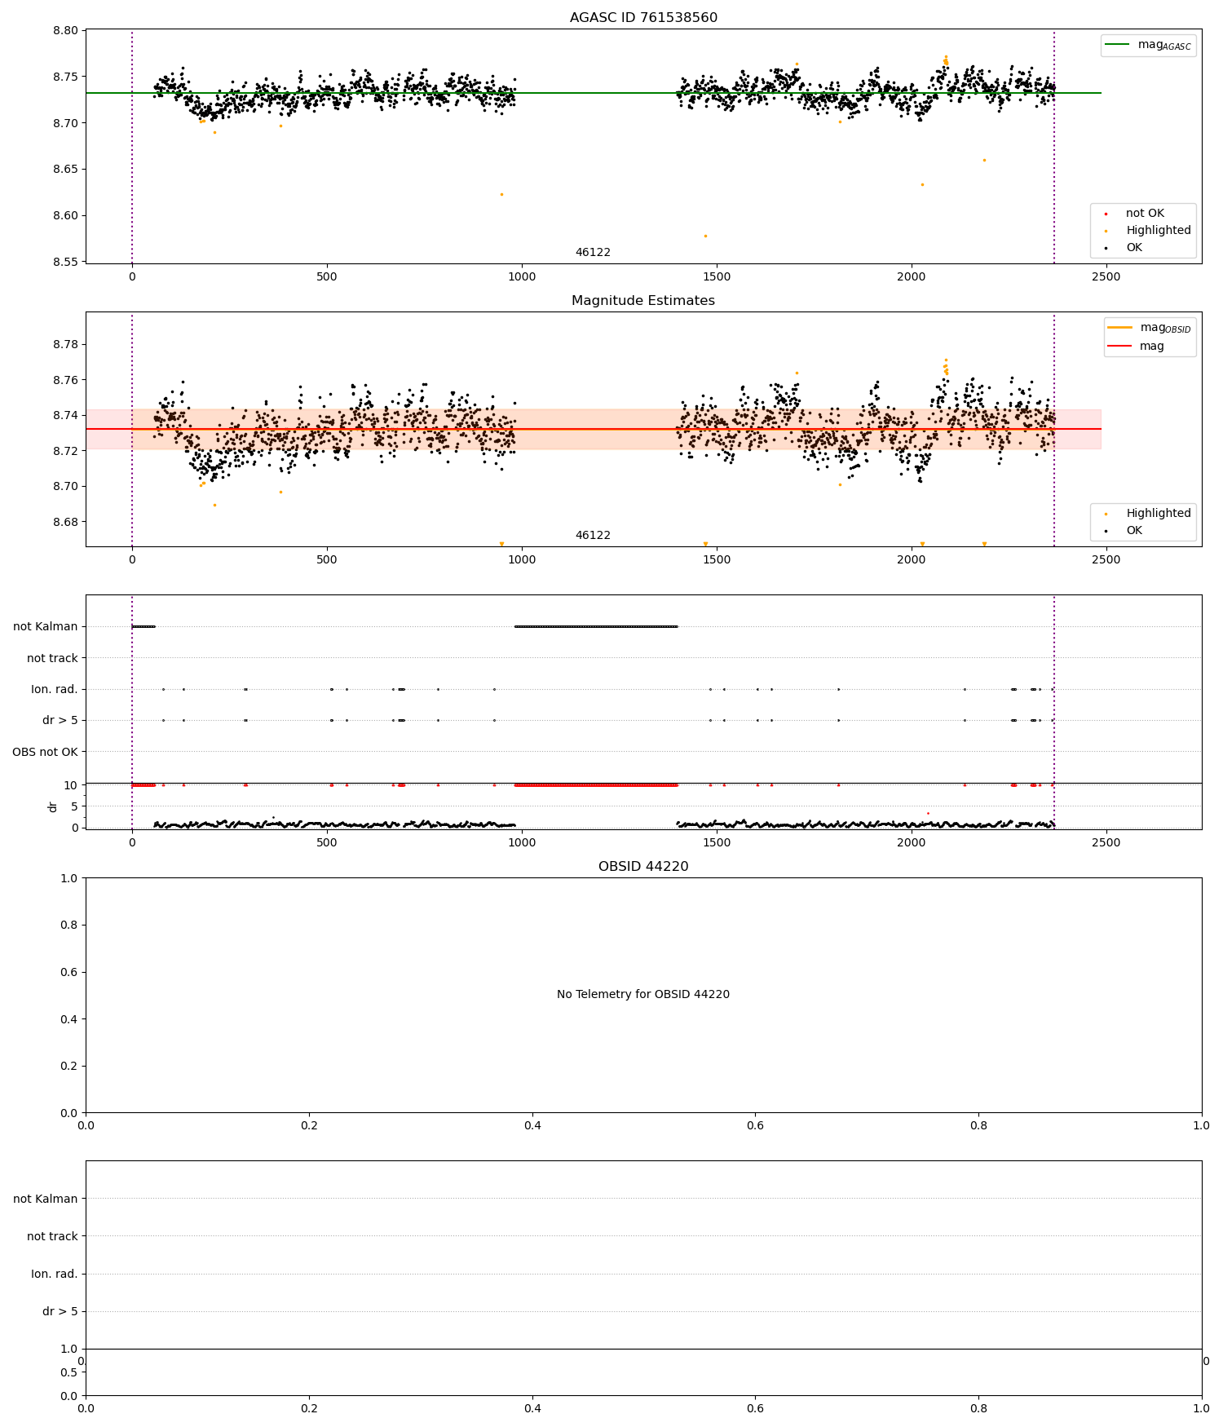
Task: Click the lowest orange outlier point in top plot
Action: [x=705, y=236]
